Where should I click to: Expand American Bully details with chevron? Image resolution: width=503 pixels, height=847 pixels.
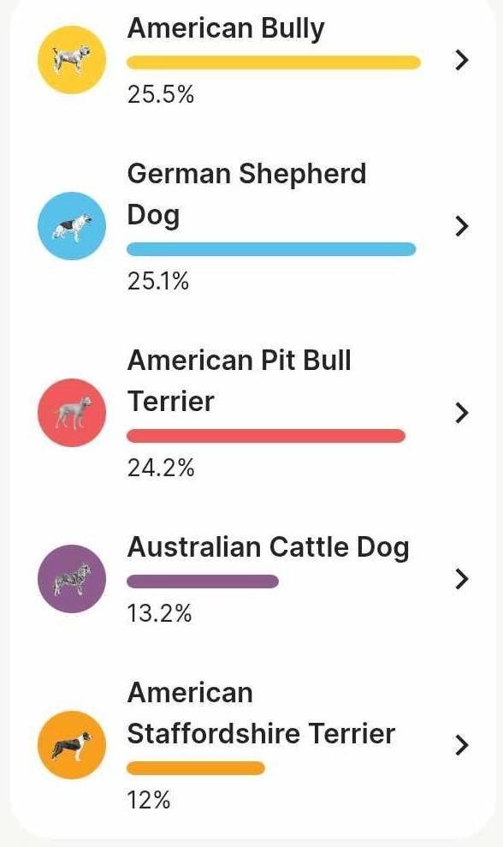click(x=461, y=60)
